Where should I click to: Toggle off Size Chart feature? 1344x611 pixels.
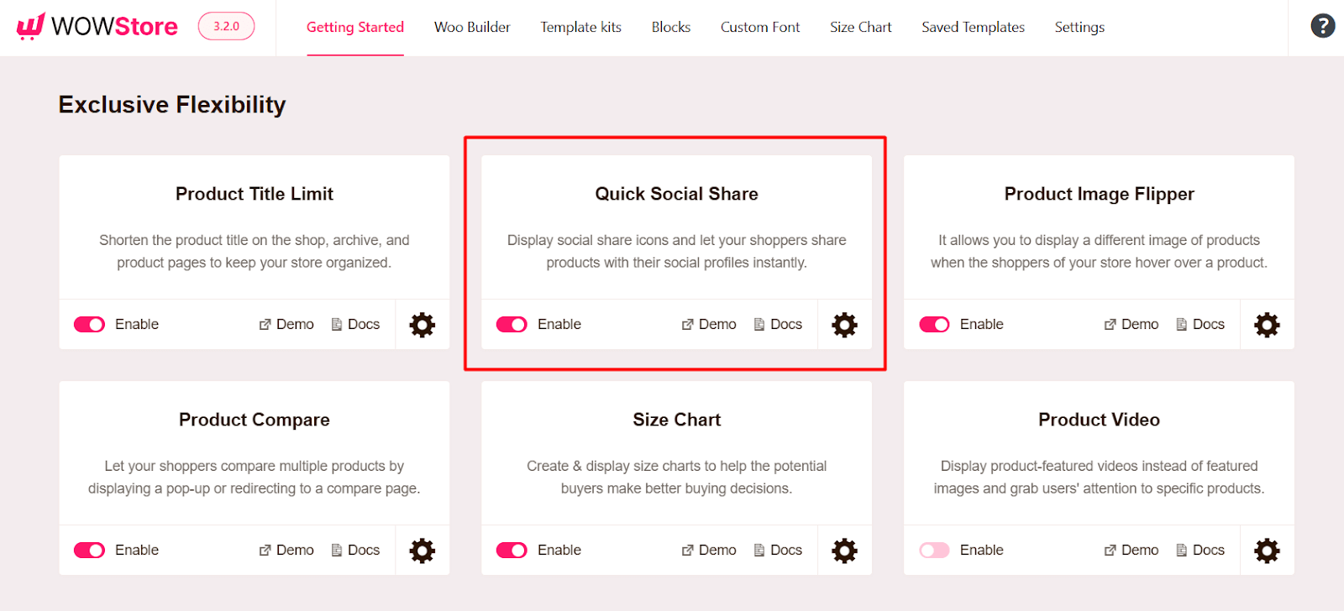511,550
